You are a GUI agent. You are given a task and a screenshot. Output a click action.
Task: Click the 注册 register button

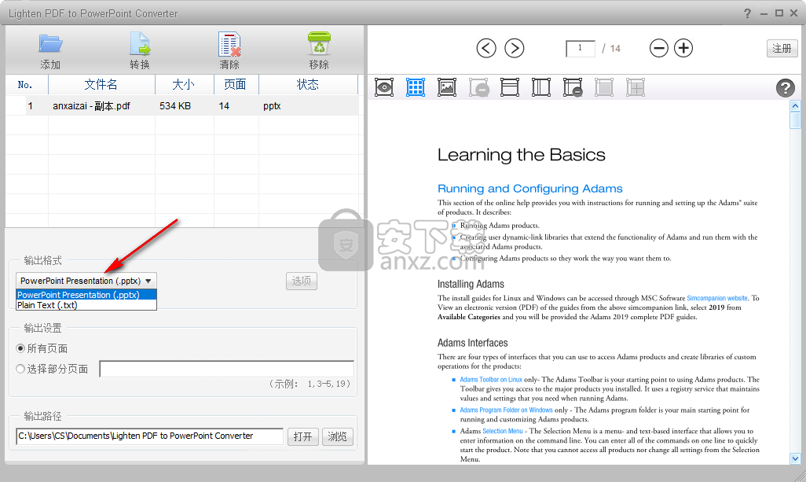(782, 48)
